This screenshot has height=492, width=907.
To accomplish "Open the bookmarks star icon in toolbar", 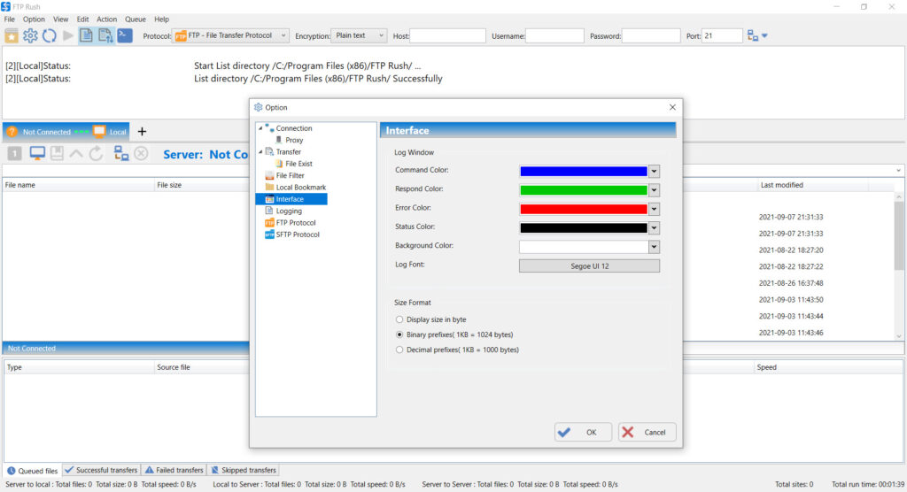I will [x=12, y=36].
